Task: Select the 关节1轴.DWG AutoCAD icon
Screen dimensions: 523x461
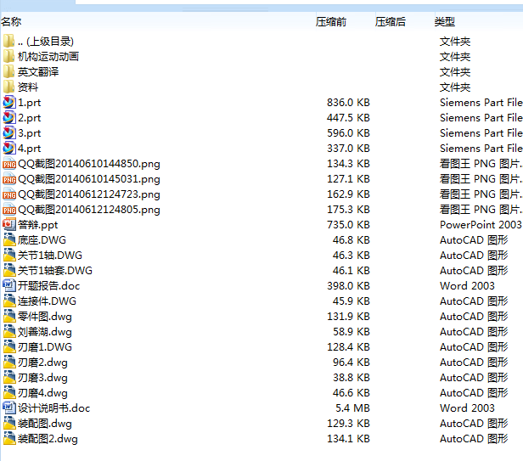Action: (9, 256)
